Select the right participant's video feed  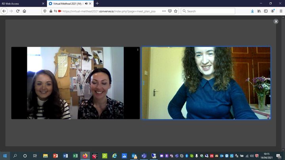tap(206, 83)
